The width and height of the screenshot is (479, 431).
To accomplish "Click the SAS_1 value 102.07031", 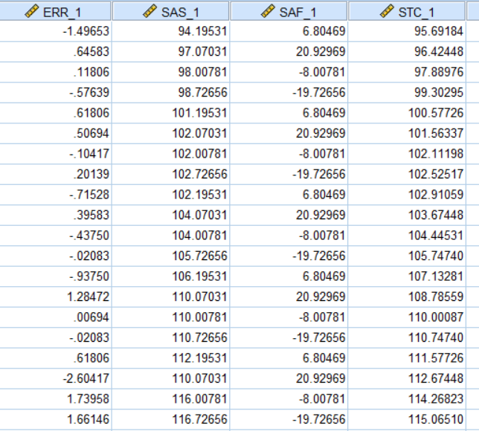I will 199,134.
